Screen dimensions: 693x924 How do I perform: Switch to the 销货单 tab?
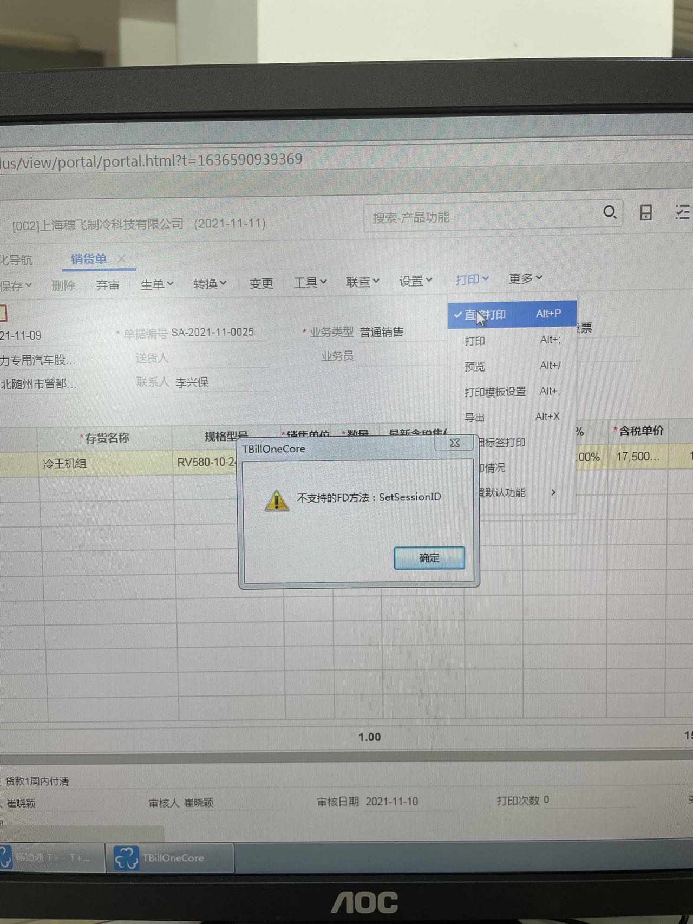89,259
